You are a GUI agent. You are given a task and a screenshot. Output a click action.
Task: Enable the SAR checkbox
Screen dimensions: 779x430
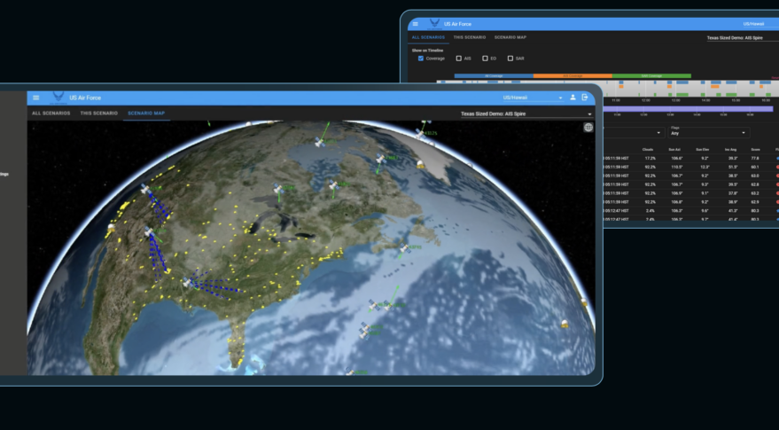click(510, 59)
